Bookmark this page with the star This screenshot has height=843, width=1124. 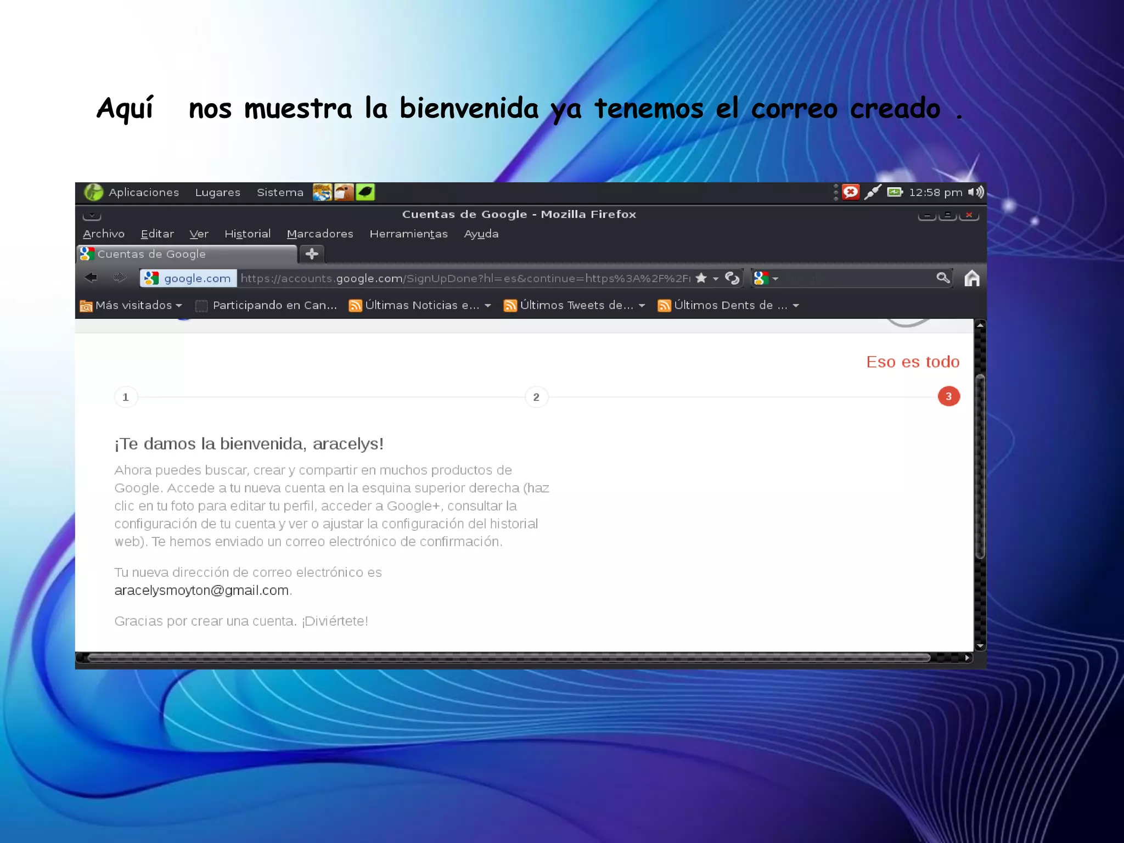click(x=701, y=278)
